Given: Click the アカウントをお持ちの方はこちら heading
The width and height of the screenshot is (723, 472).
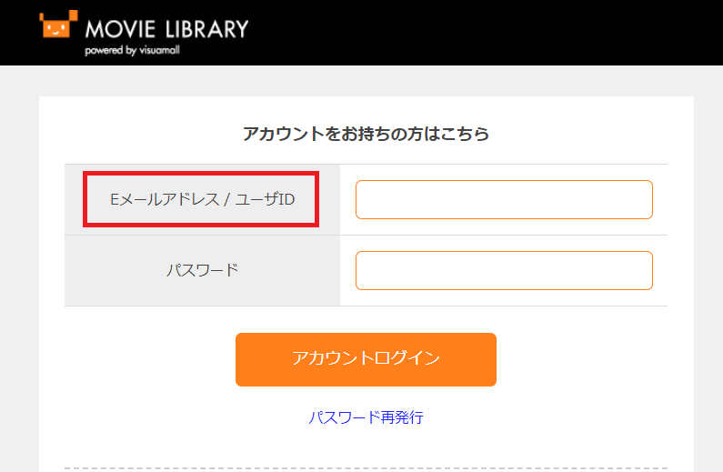Looking at the screenshot, I should tap(366, 134).
